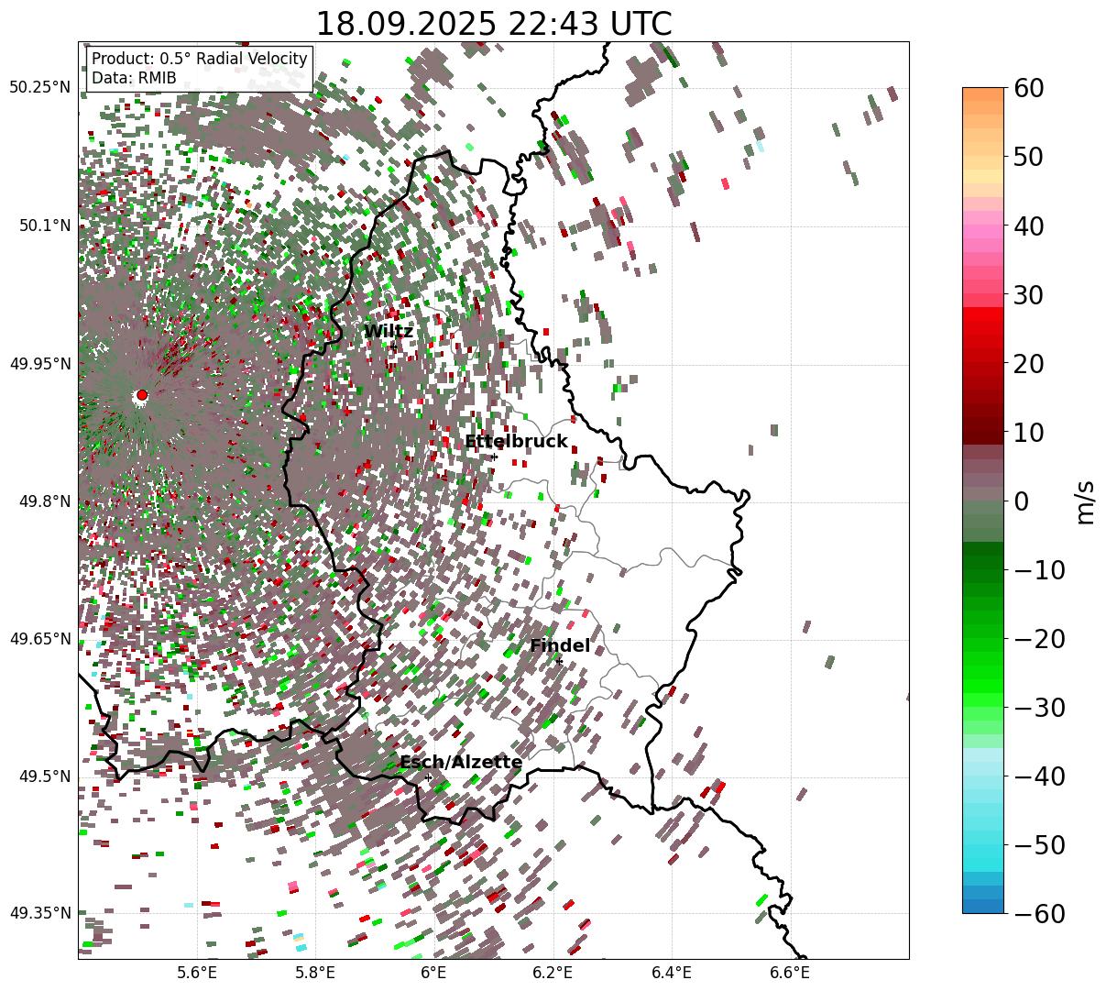Click the Data: RMIB source text
1106x991 pixels.
134,78
